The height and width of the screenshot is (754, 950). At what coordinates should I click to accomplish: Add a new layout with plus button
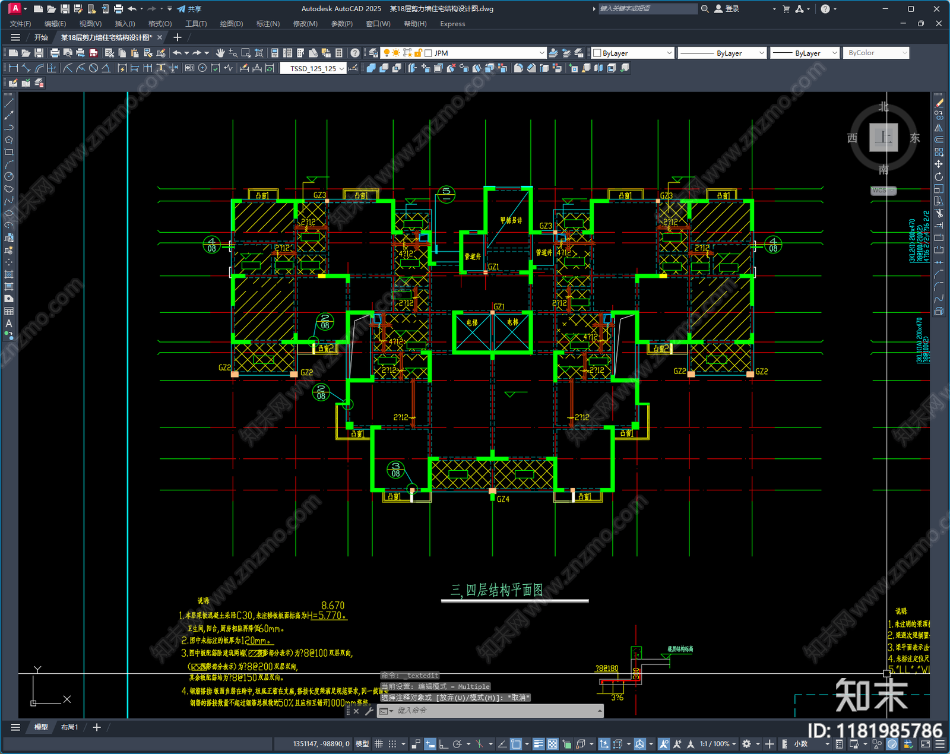(x=97, y=727)
